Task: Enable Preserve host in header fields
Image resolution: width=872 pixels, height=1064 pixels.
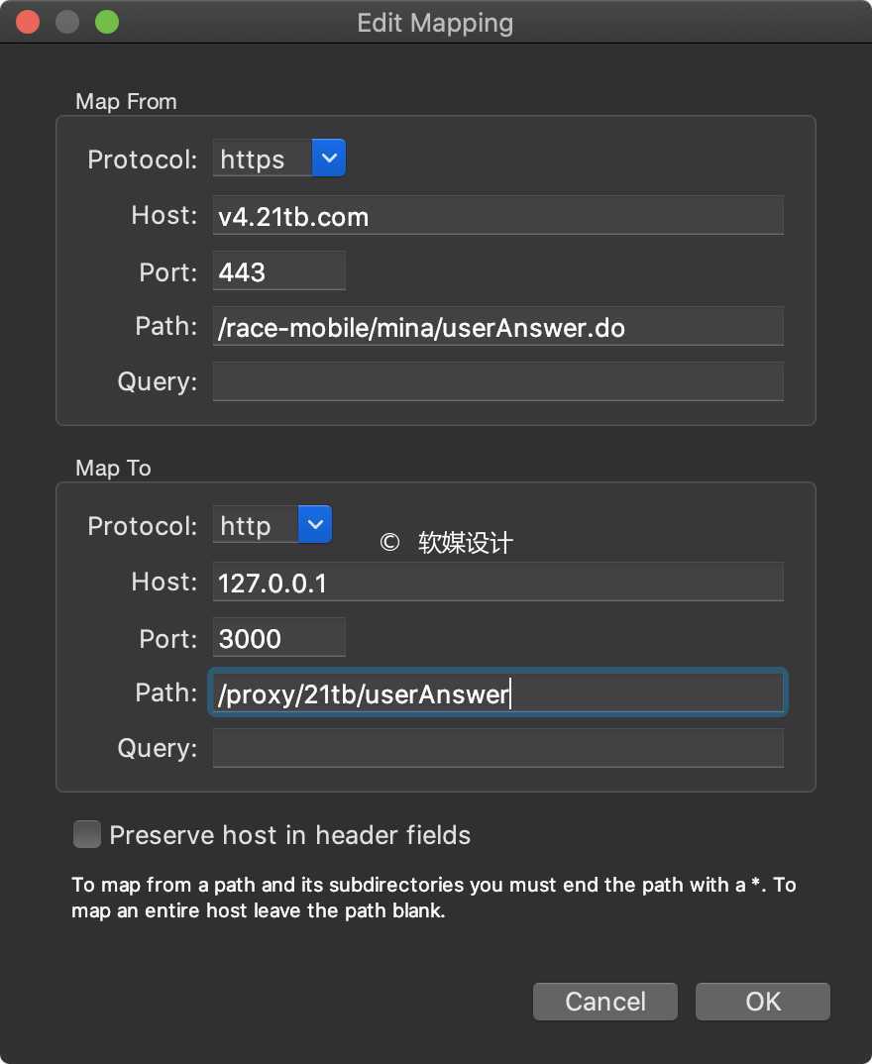Action: (86, 834)
